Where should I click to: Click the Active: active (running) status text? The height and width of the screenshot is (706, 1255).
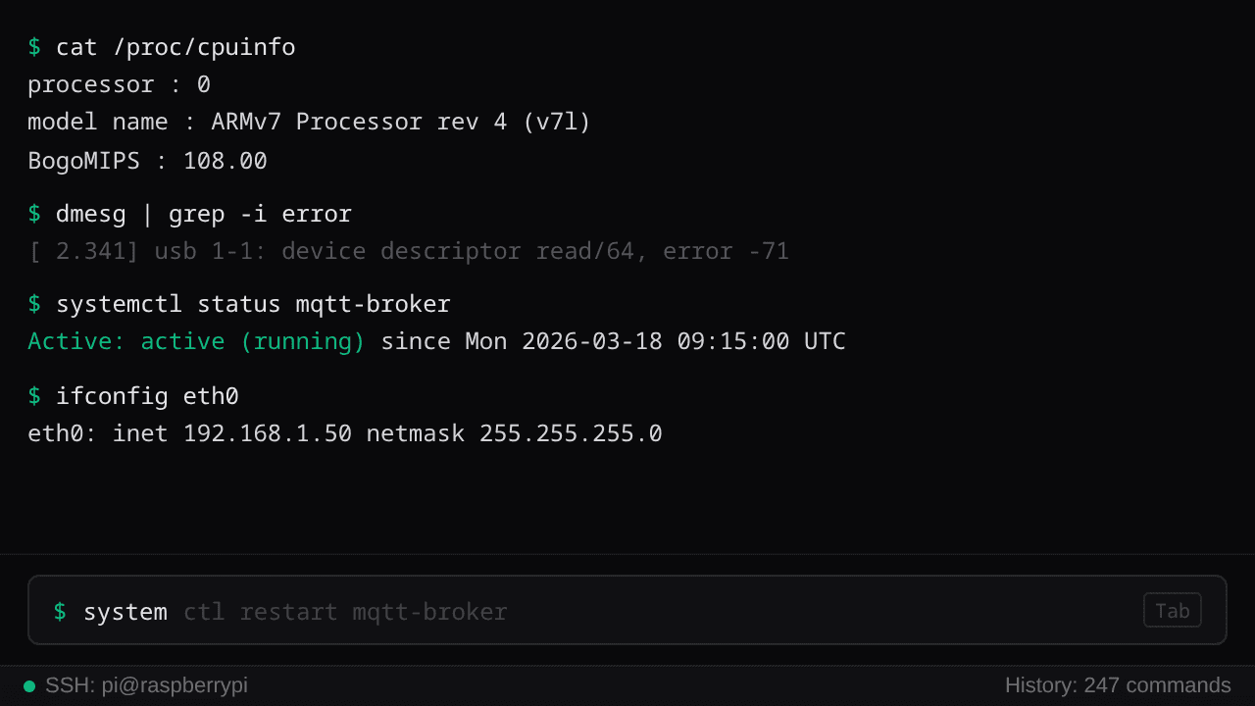(x=195, y=340)
